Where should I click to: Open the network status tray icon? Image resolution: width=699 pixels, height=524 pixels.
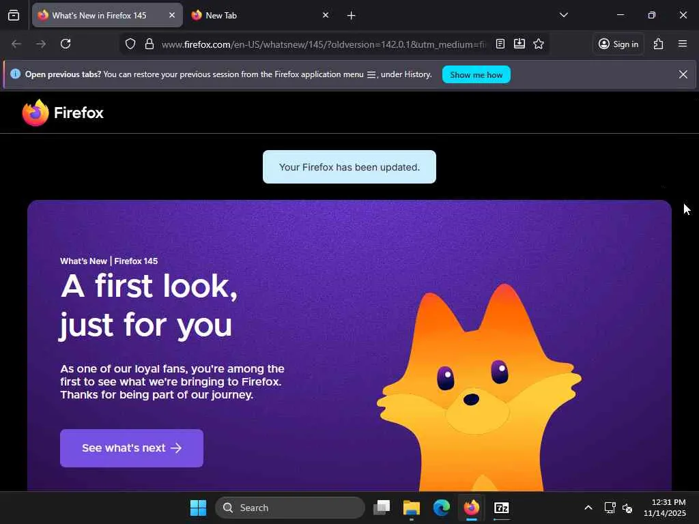(610, 508)
